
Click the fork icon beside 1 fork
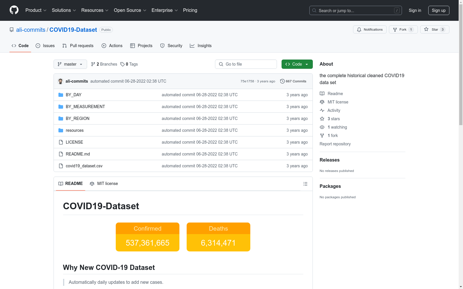coord(322,136)
